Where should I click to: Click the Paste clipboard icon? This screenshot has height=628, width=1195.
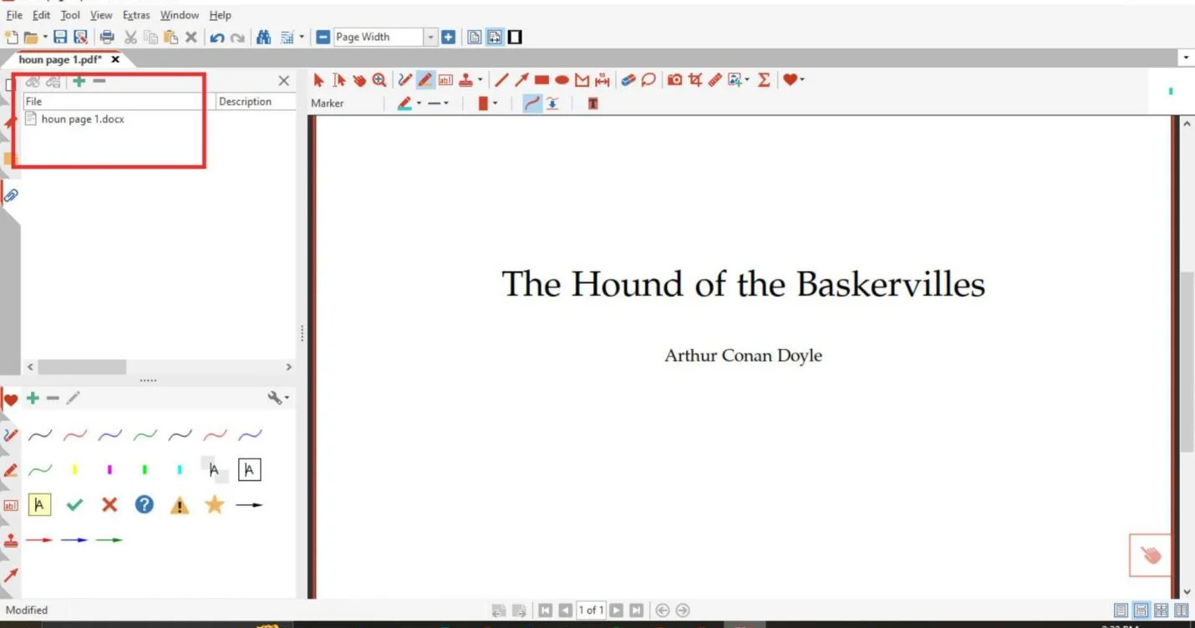click(x=170, y=37)
